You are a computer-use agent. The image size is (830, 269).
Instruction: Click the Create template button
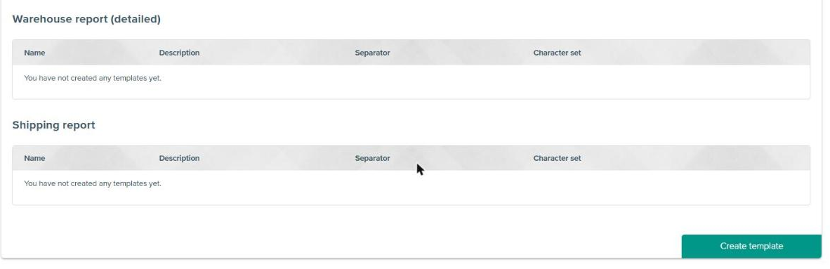point(751,247)
